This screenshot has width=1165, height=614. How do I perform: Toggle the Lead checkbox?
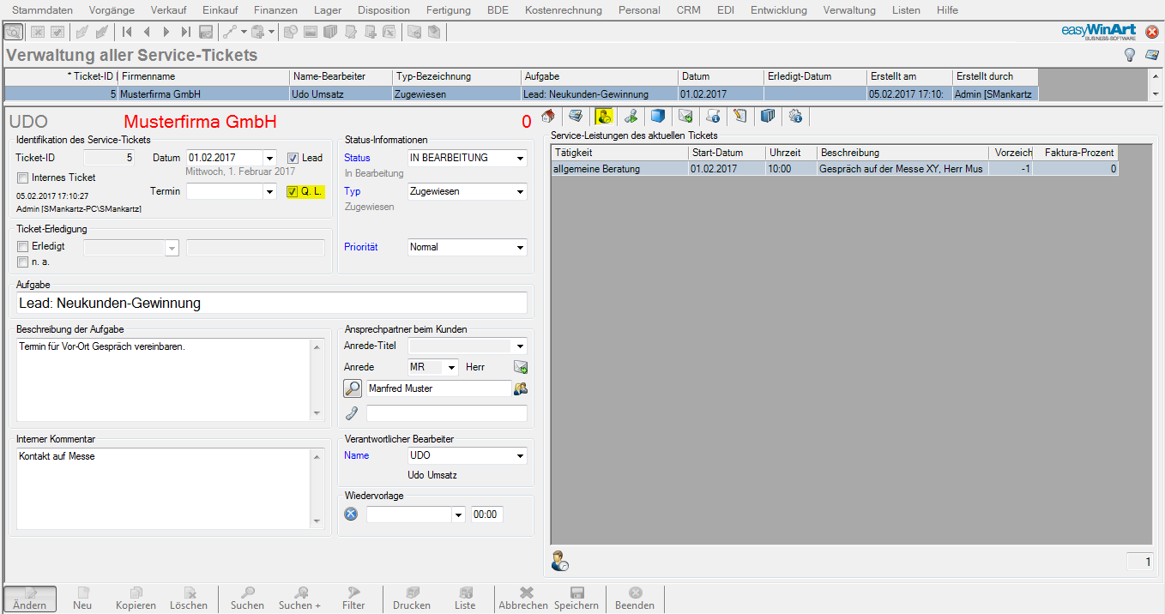click(293, 158)
